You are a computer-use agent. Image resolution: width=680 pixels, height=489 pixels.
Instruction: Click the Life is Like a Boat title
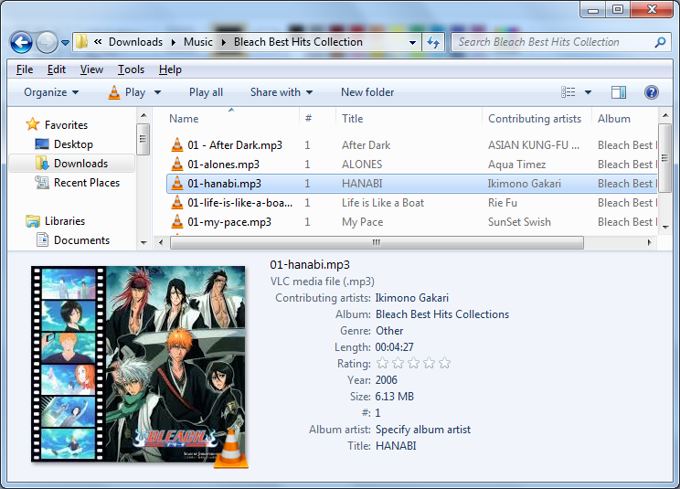point(382,203)
